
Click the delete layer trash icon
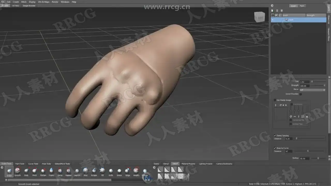coord(277,11)
